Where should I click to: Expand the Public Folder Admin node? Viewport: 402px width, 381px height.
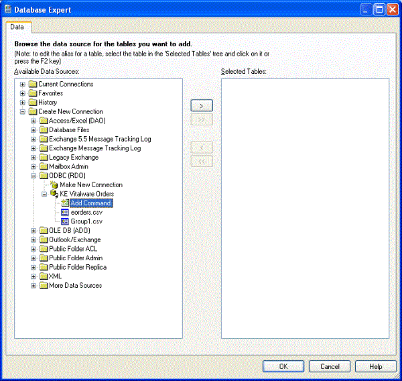pos(33,258)
